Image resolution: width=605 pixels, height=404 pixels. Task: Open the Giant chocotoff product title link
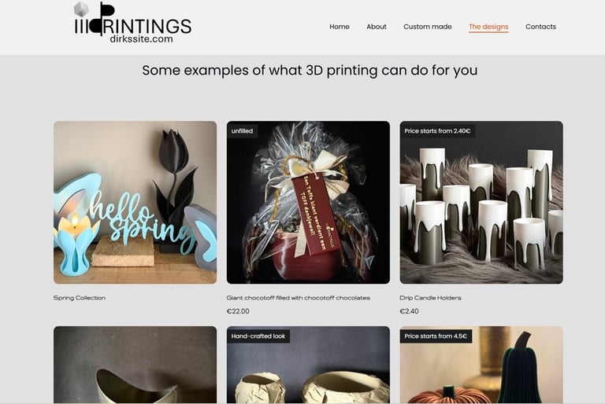point(299,298)
